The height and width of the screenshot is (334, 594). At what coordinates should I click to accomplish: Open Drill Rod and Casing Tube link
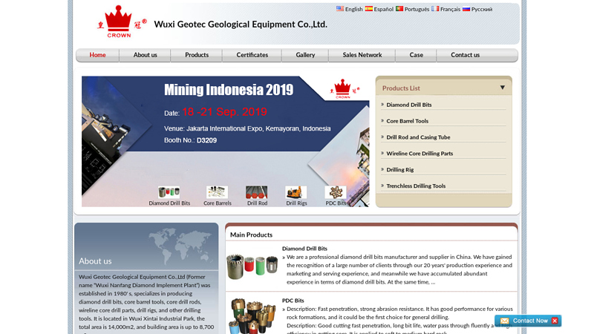[x=418, y=137]
